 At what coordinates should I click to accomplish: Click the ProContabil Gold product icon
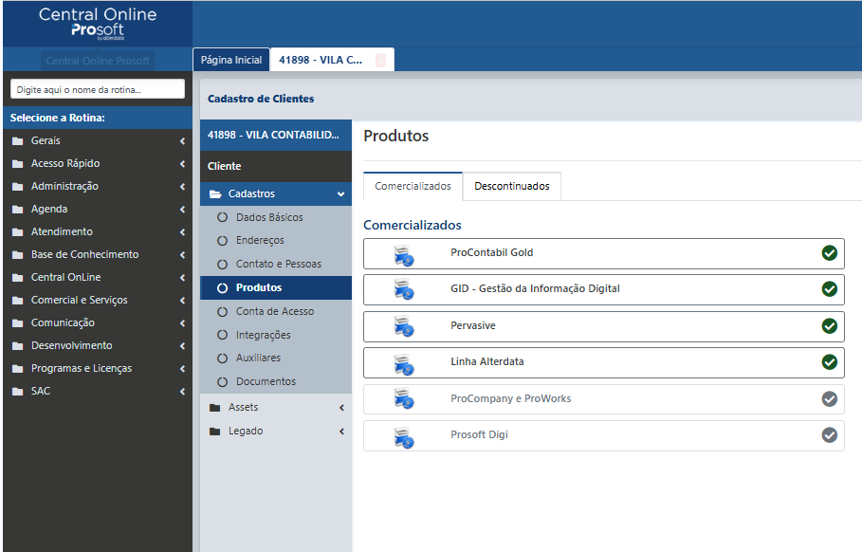click(404, 254)
